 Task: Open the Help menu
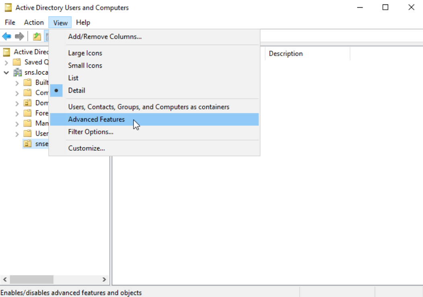click(x=83, y=23)
